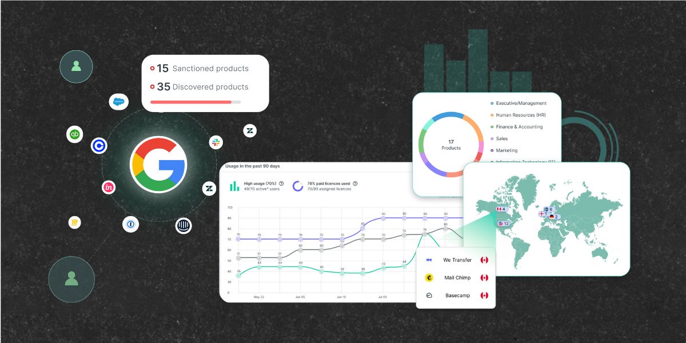This screenshot has width=686, height=343.
Task: Select the bottom-left user avatar
Action: click(71, 279)
